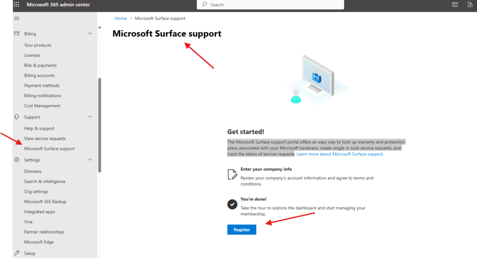Click the Setup wrench icon
This screenshot has height=258, width=477.
[x=17, y=253]
